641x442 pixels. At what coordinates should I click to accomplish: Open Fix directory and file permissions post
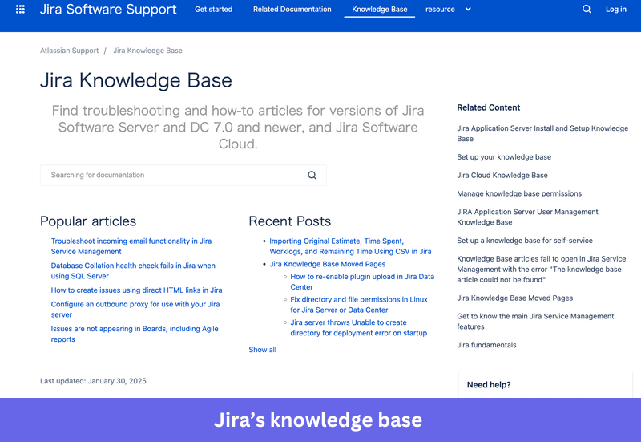pos(359,305)
